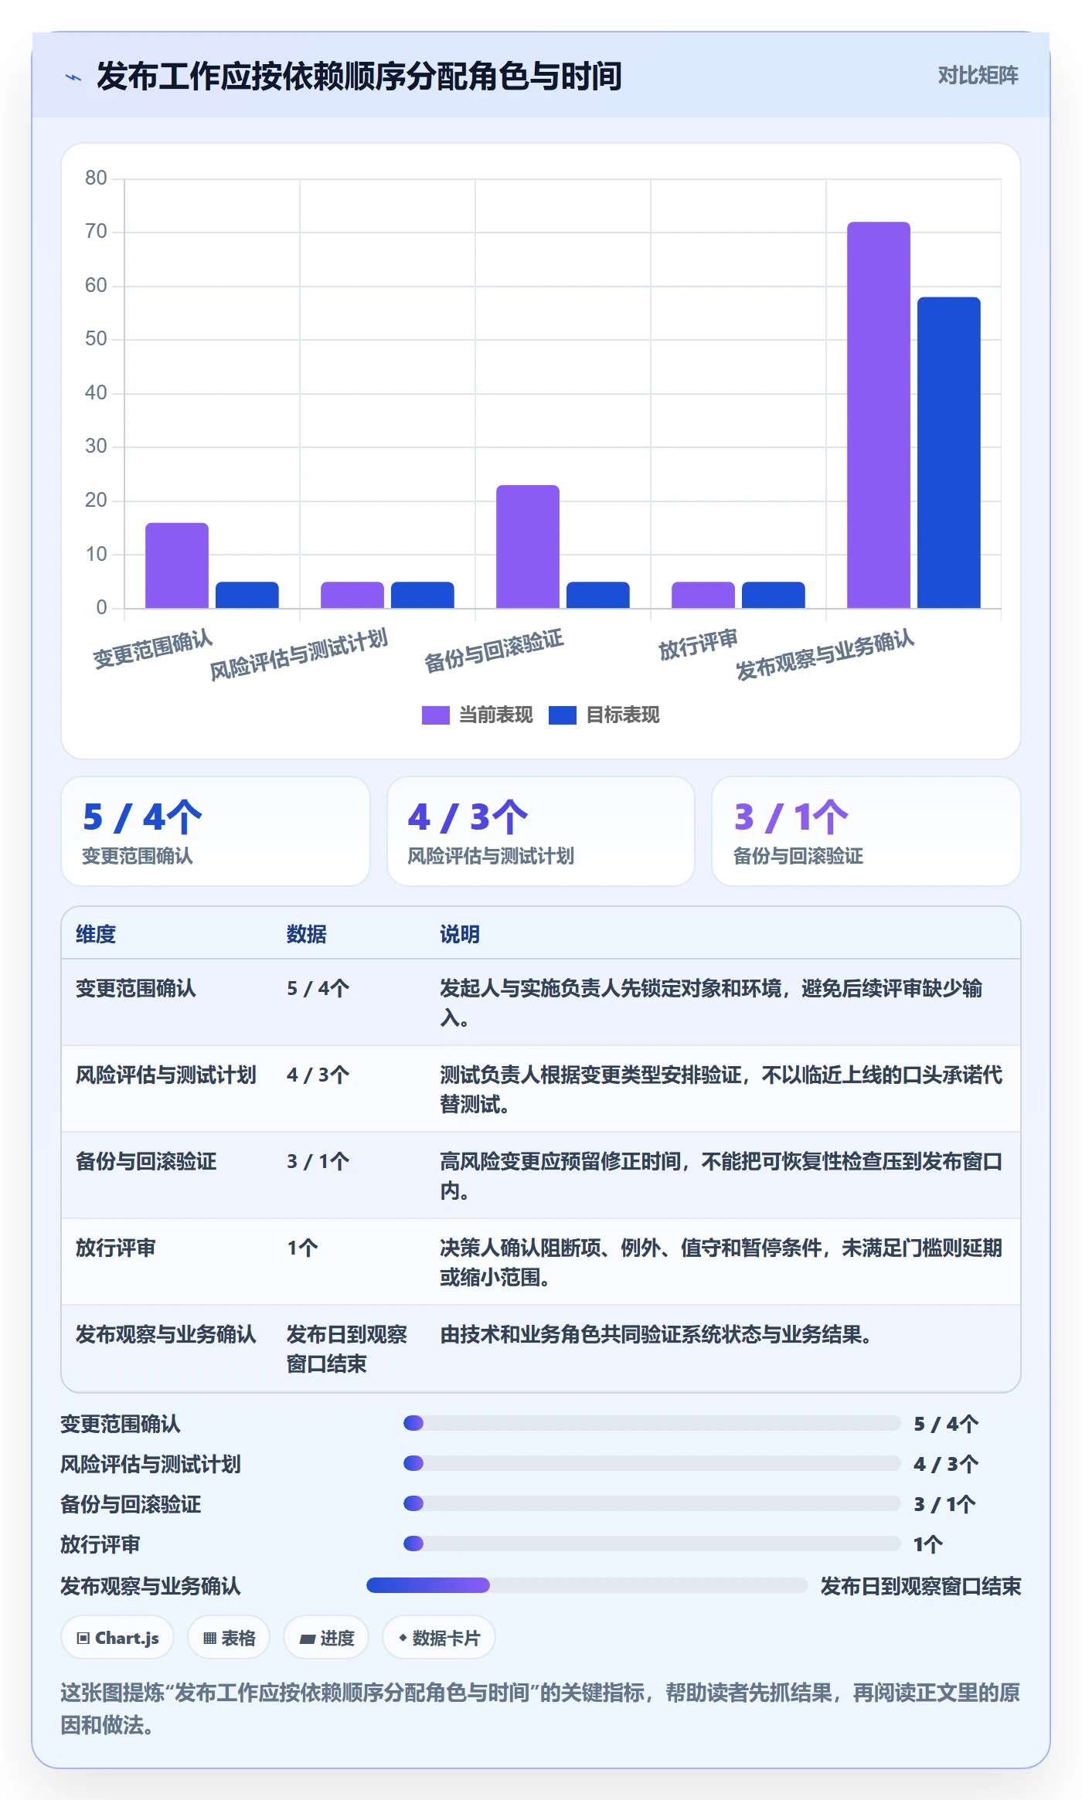Click the blue target bar for 发布观察与业务确认
The height and width of the screenshot is (1800, 1082).
[949, 453]
